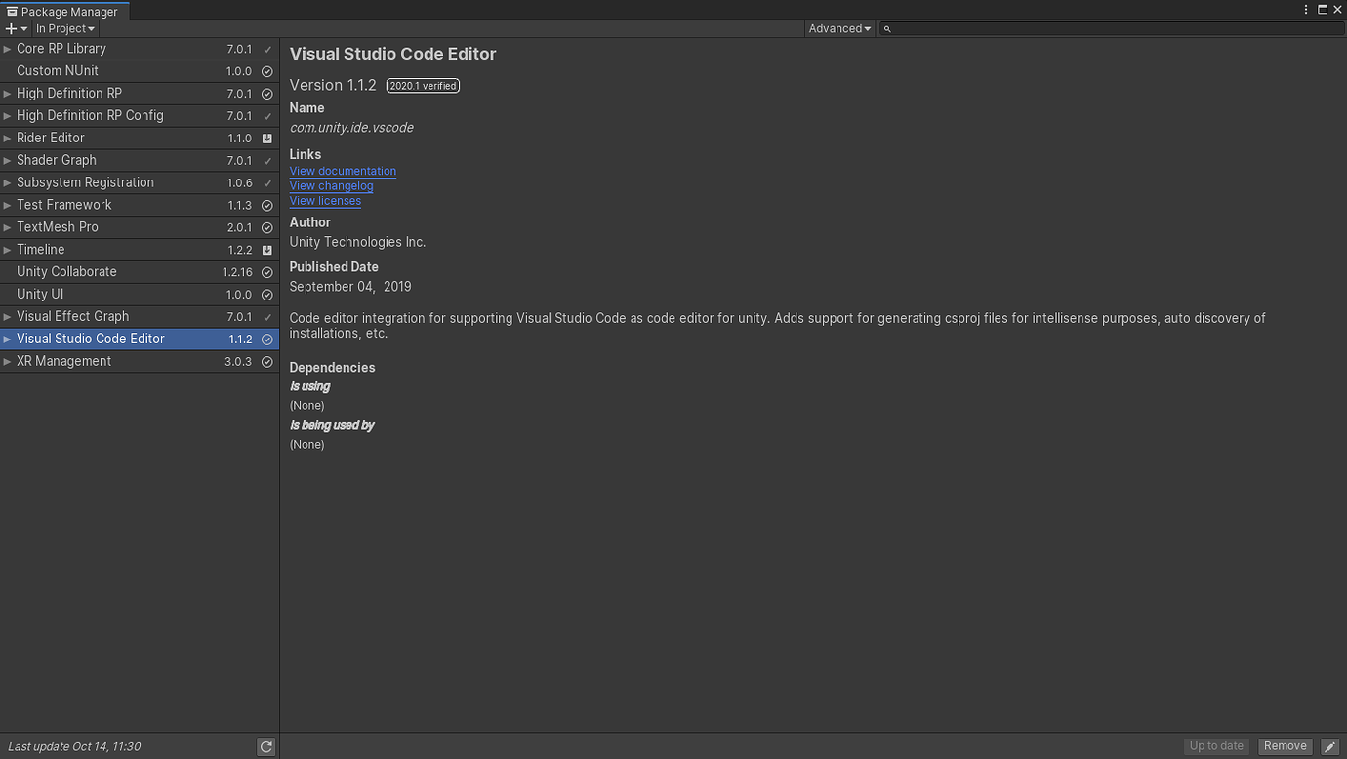Open the In Project filter dropdown
Viewport: 1347px width, 759px height.
65,29
